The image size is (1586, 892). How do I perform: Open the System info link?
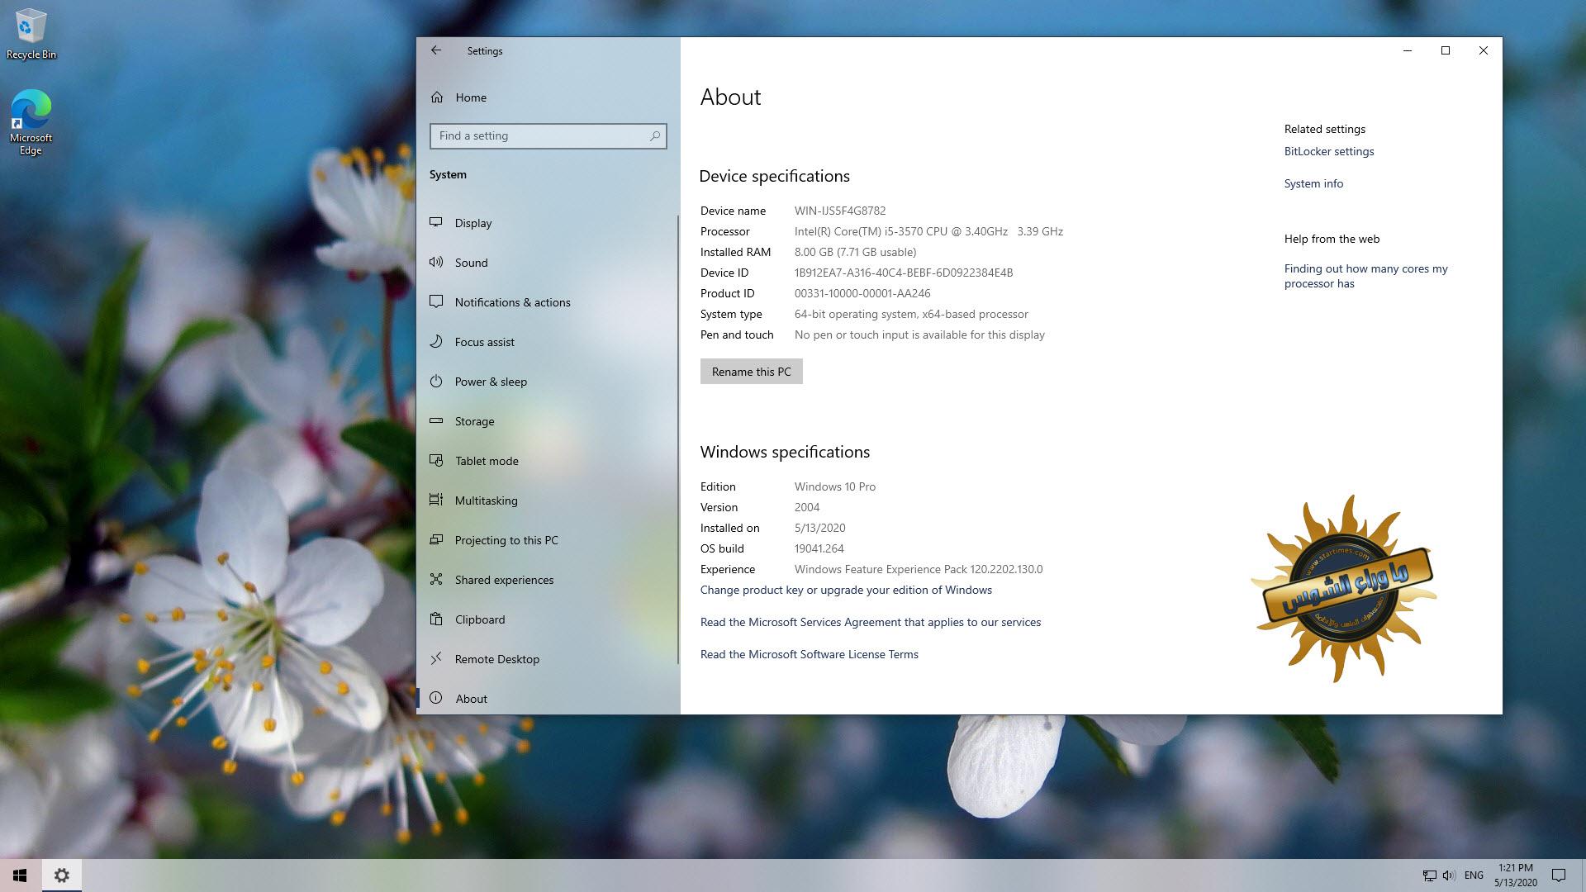pyautogui.click(x=1313, y=183)
